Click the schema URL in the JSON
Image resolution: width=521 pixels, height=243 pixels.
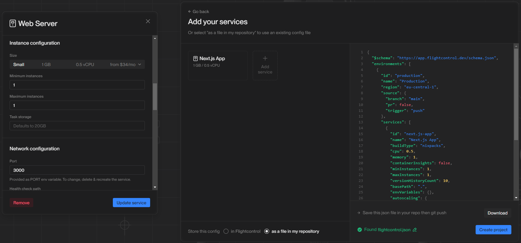click(446, 58)
